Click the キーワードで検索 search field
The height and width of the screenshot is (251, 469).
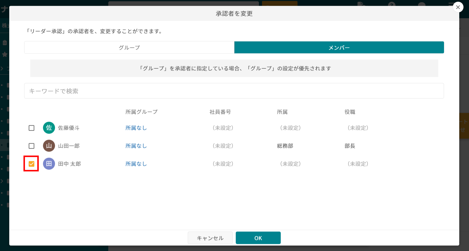(x=234, y=91)
